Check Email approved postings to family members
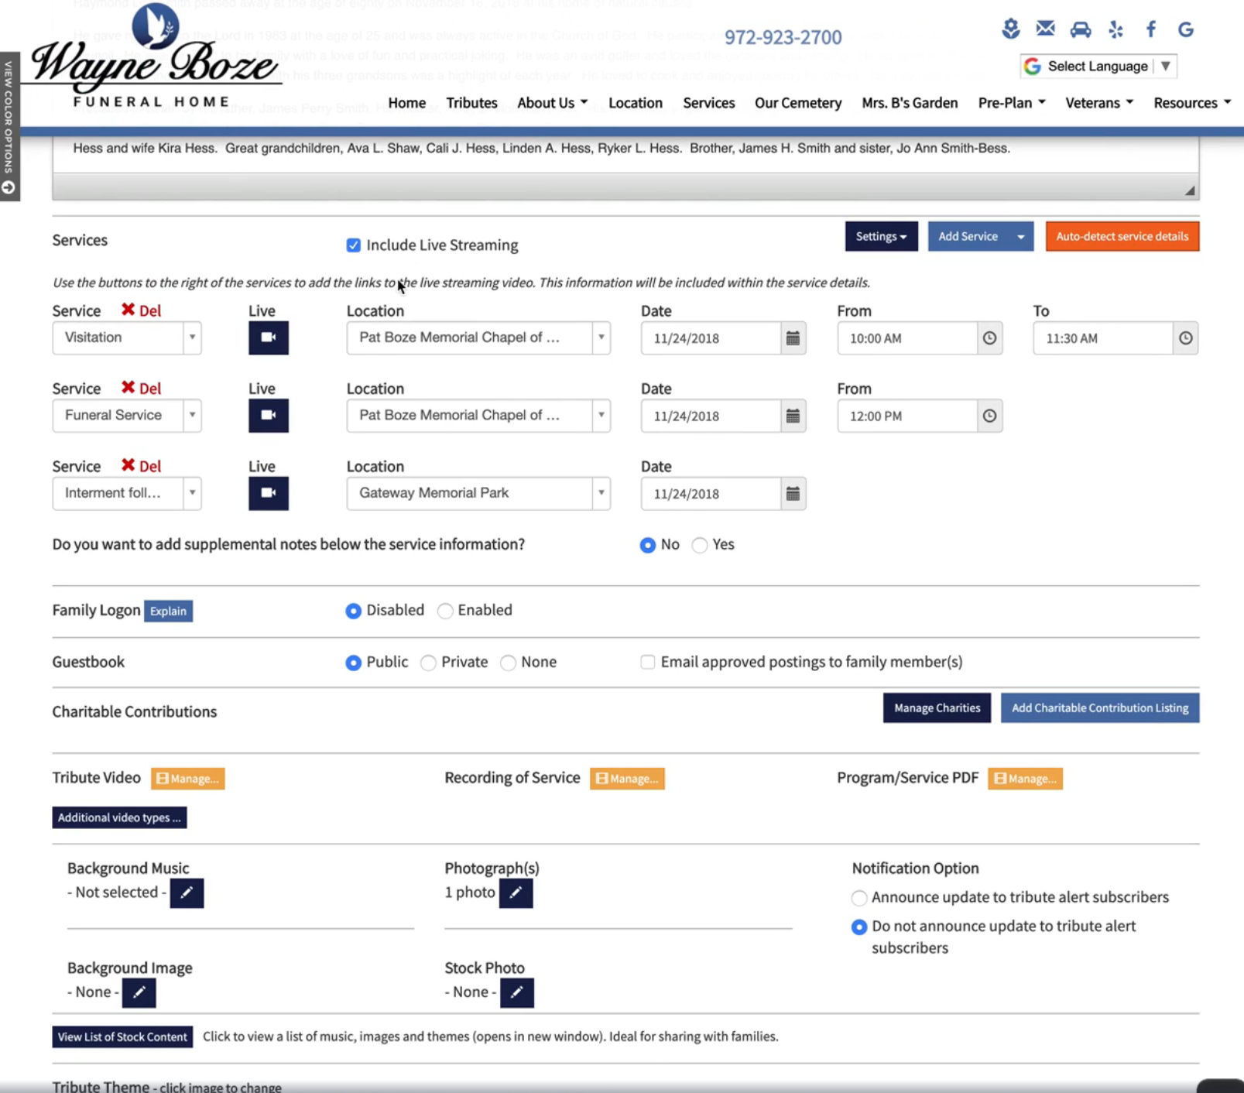The height and width of the screenshot is (1093, 1244). pyautogui.click(x=647, y=662)
